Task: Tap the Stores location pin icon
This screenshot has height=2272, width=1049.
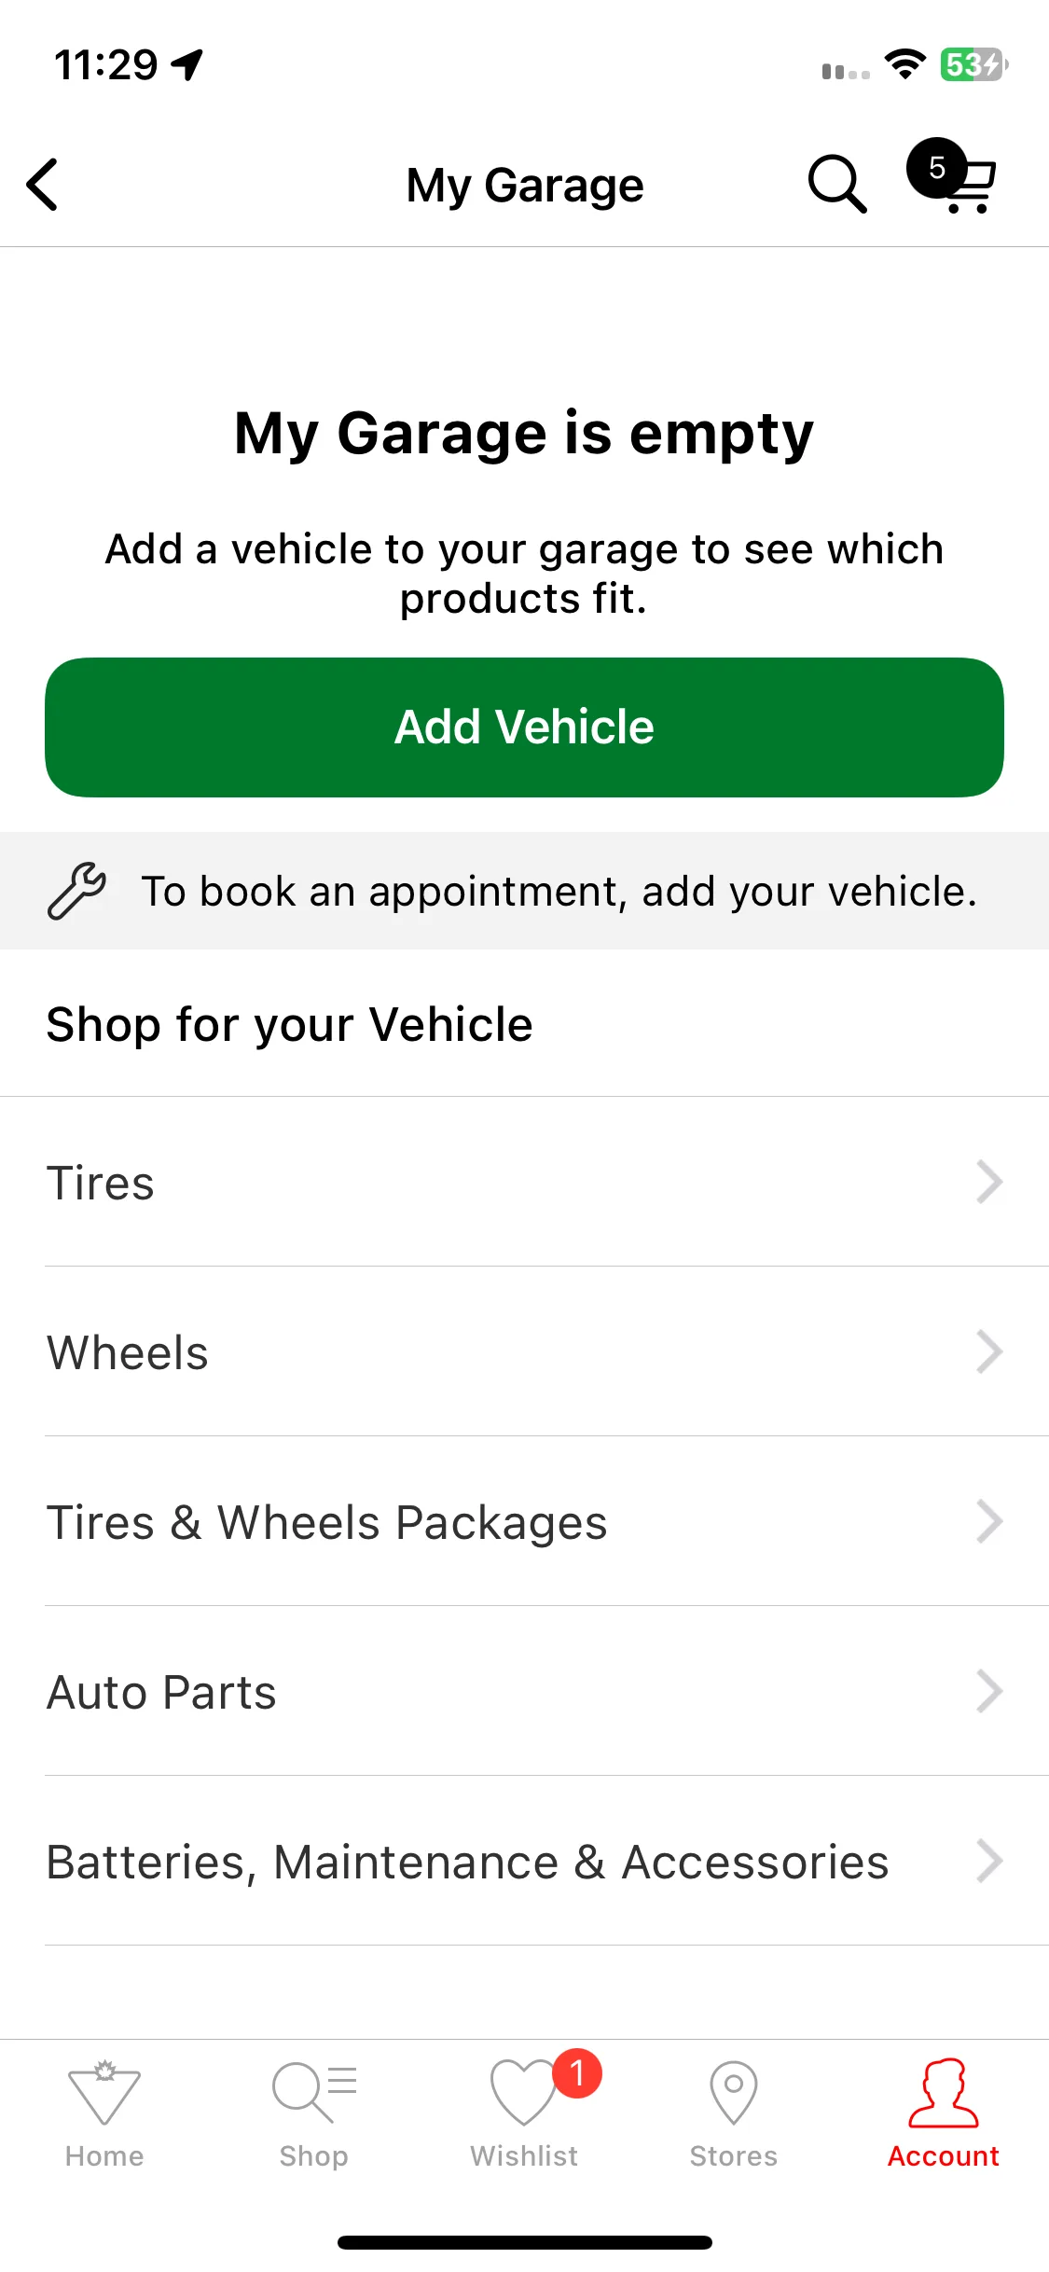Action: click(734, 2092)
